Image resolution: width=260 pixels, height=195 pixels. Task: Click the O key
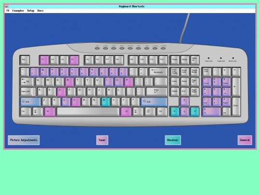pos(119,82)
